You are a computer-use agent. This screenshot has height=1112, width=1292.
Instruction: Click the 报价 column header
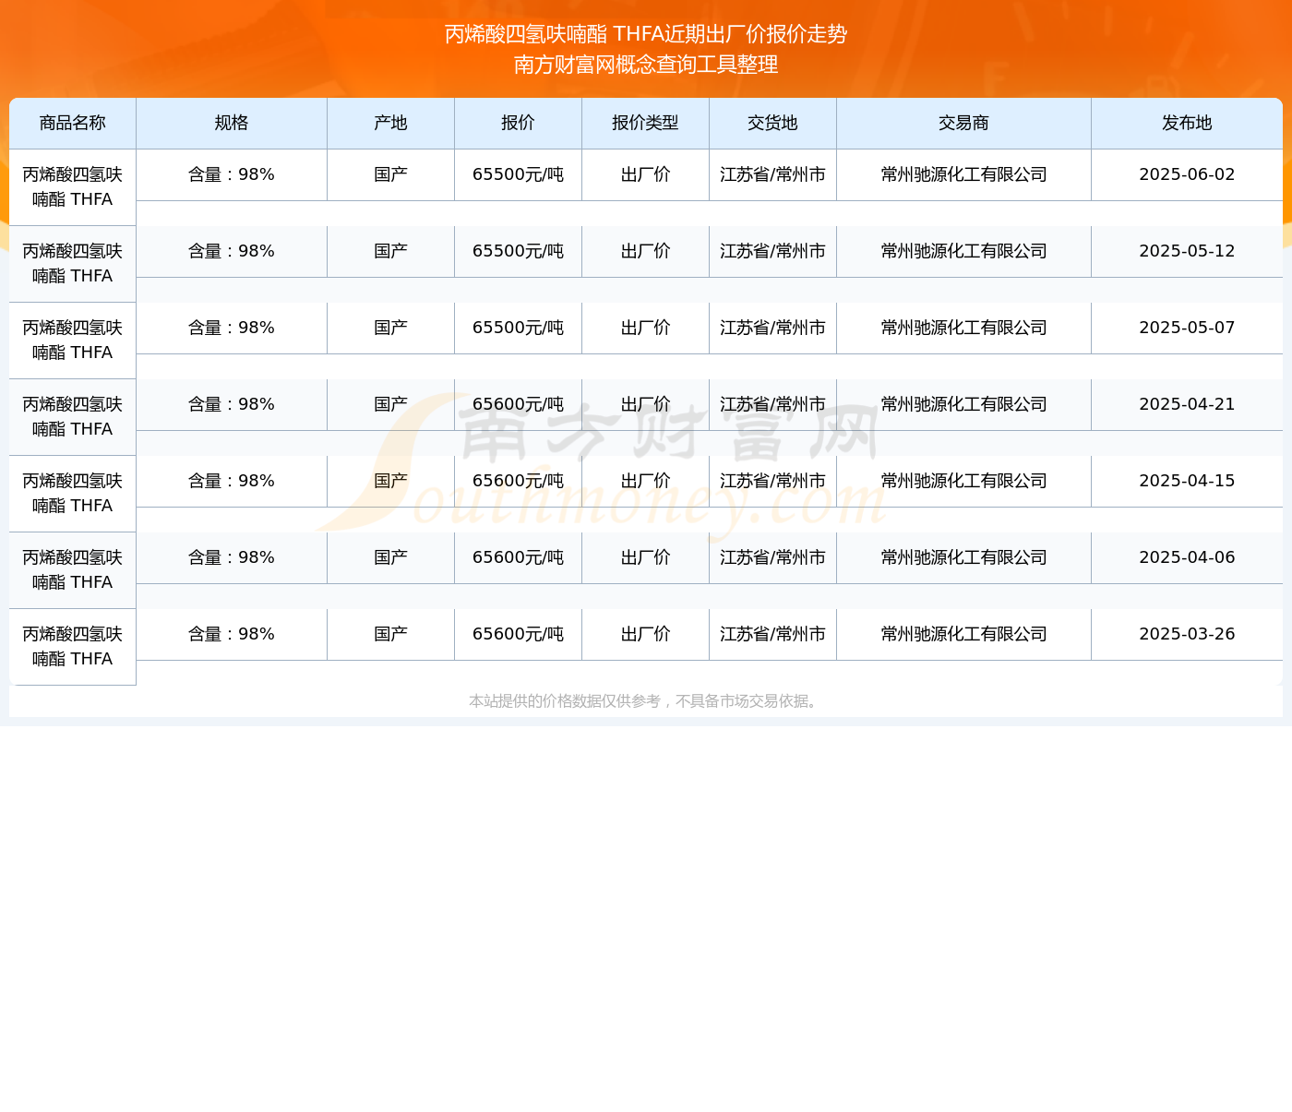click(x=518, y=123)
